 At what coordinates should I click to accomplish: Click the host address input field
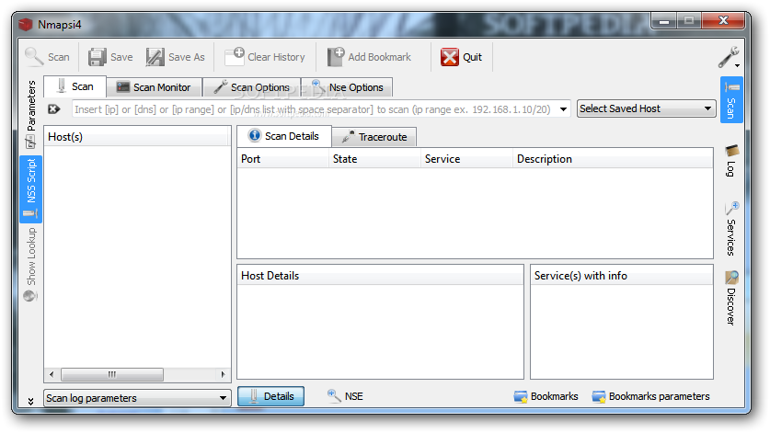click(x=315, y=109)
